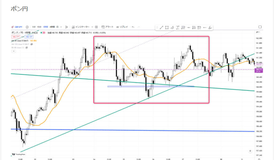Select the trend line drawing tool
The width and height of the screenshot is (274, 160).
point(162,27)
